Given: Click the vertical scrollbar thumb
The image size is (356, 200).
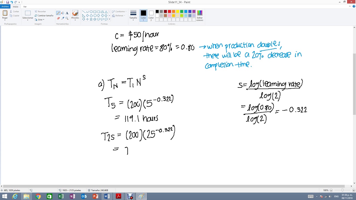Looking at the screenshot, I should pyautogui.click(x=354, y=84).
